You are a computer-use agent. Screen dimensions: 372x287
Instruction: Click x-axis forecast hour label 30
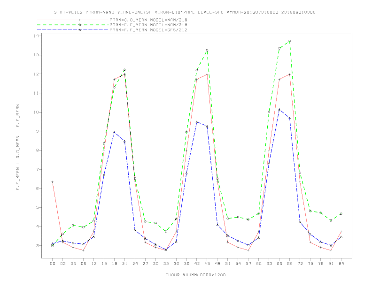click(x=155, y=264)
